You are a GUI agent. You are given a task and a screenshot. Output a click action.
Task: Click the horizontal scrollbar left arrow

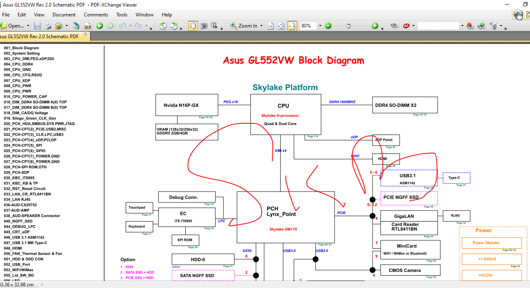point(41,284)
